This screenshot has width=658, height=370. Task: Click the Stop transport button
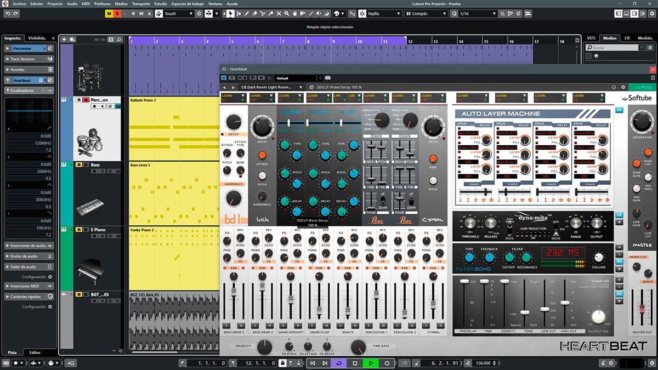point(355,363)
